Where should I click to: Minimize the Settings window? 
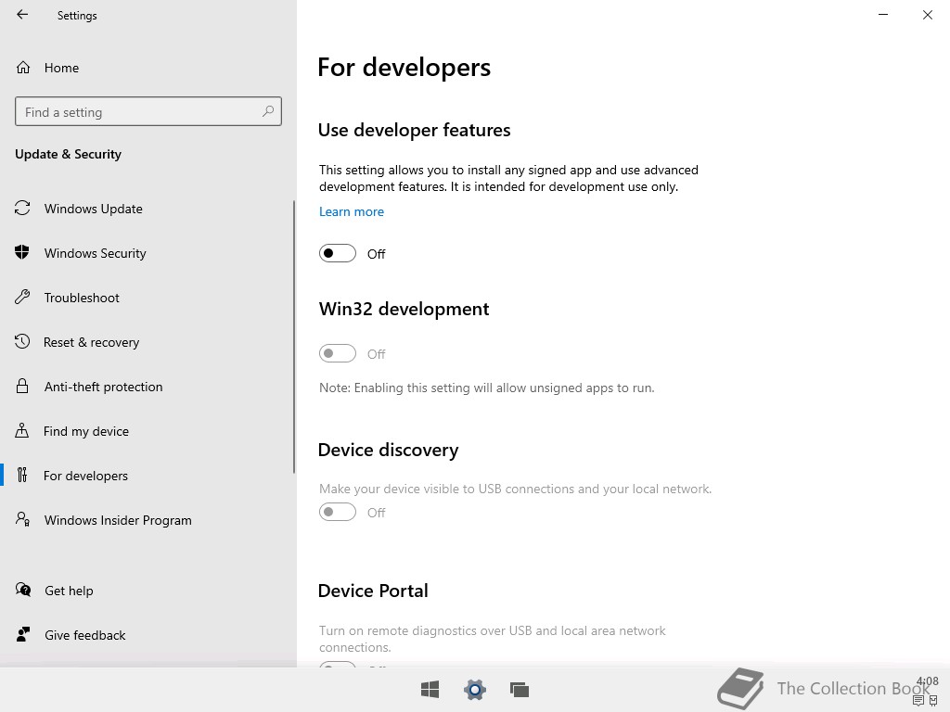pyautogui.click(x=883, y=15)
